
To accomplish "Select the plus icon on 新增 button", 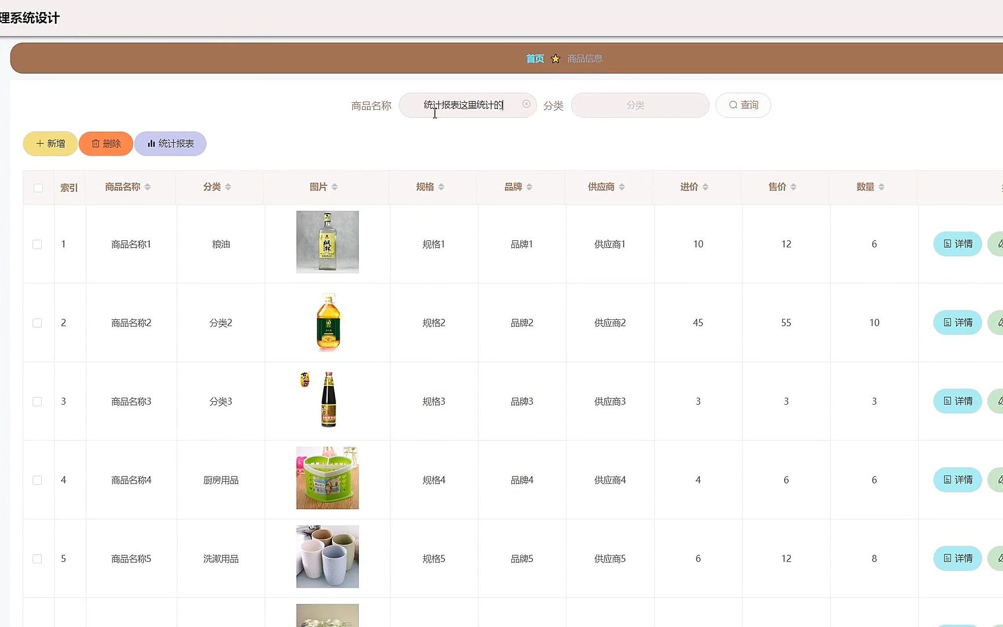I will (x=39, y=143).
